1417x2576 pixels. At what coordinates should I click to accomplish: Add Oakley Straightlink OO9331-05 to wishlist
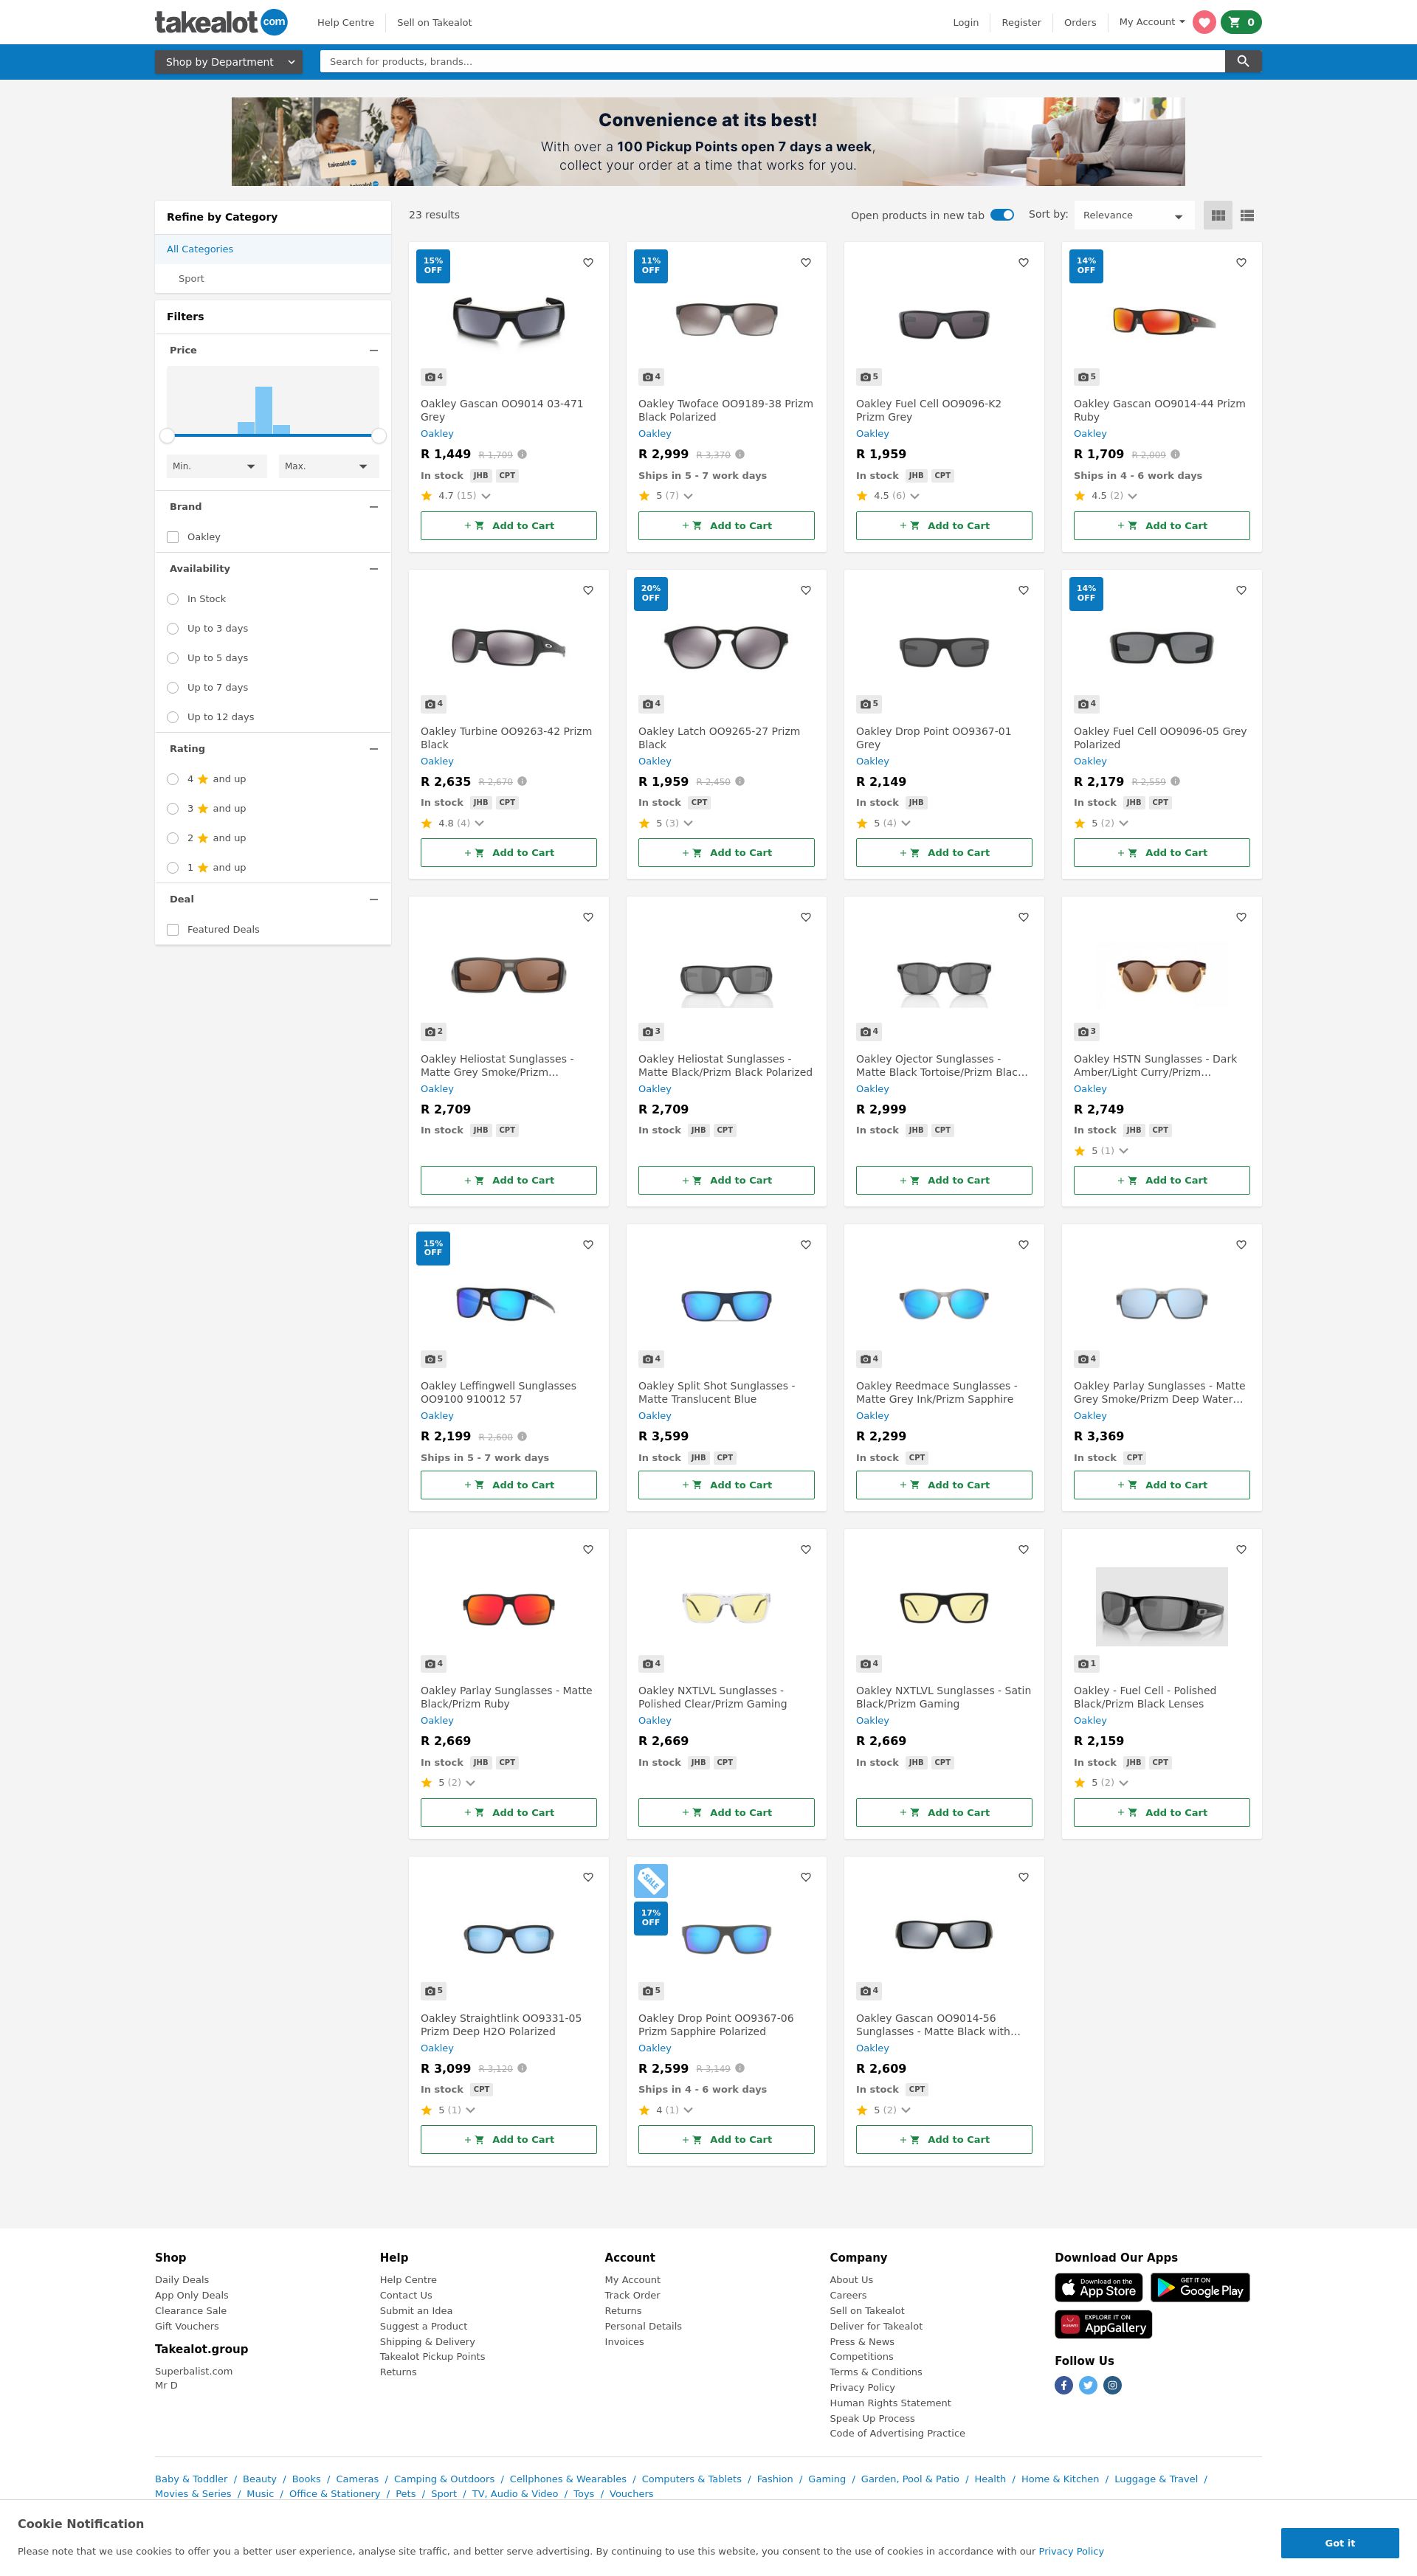(x=588, y=1877)
